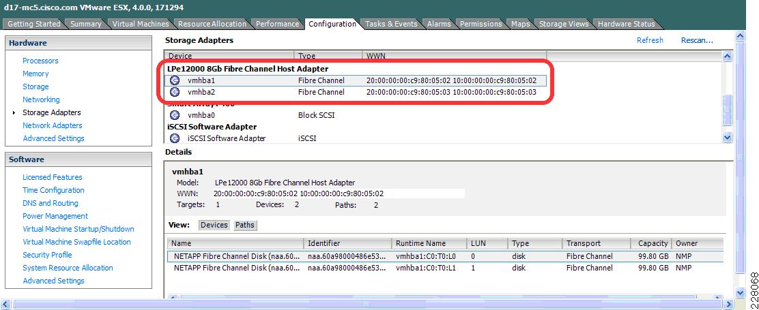759x310 pixels.
Task: Open the Tasks & Events tab
Action: point(391,24)
